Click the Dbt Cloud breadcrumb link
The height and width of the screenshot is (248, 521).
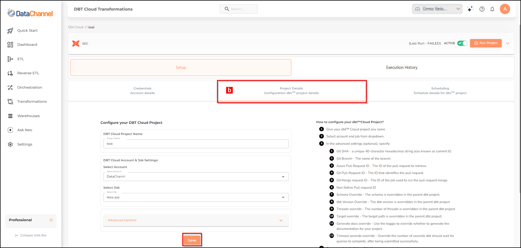[x=76, y=27]
